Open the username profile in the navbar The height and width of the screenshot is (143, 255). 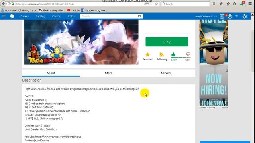[x=206, y=16]
